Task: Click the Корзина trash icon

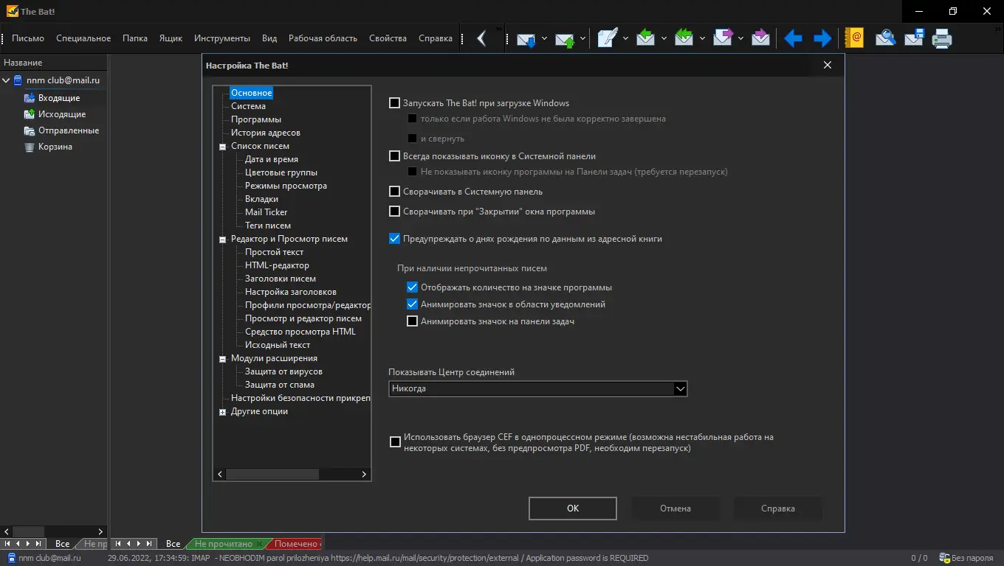Action: (x=30, y=147)
